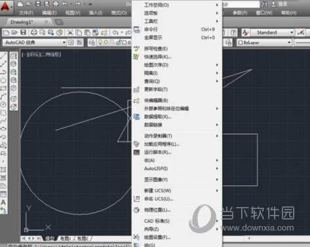Select the Revision Cloud tool
The image size is (310, 247).
point(3,113)
